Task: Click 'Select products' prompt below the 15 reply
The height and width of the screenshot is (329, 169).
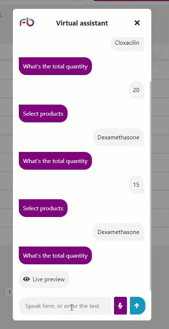Action: click(x=43, y=208)
